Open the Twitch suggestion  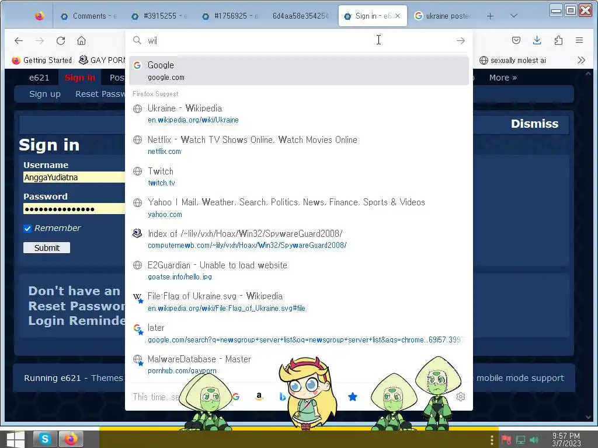point(299,177)
